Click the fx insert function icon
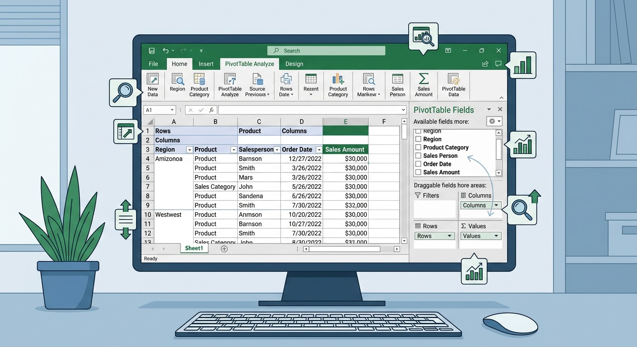The image size is (637, 347). pyautogui.click(x=211, y=110)
